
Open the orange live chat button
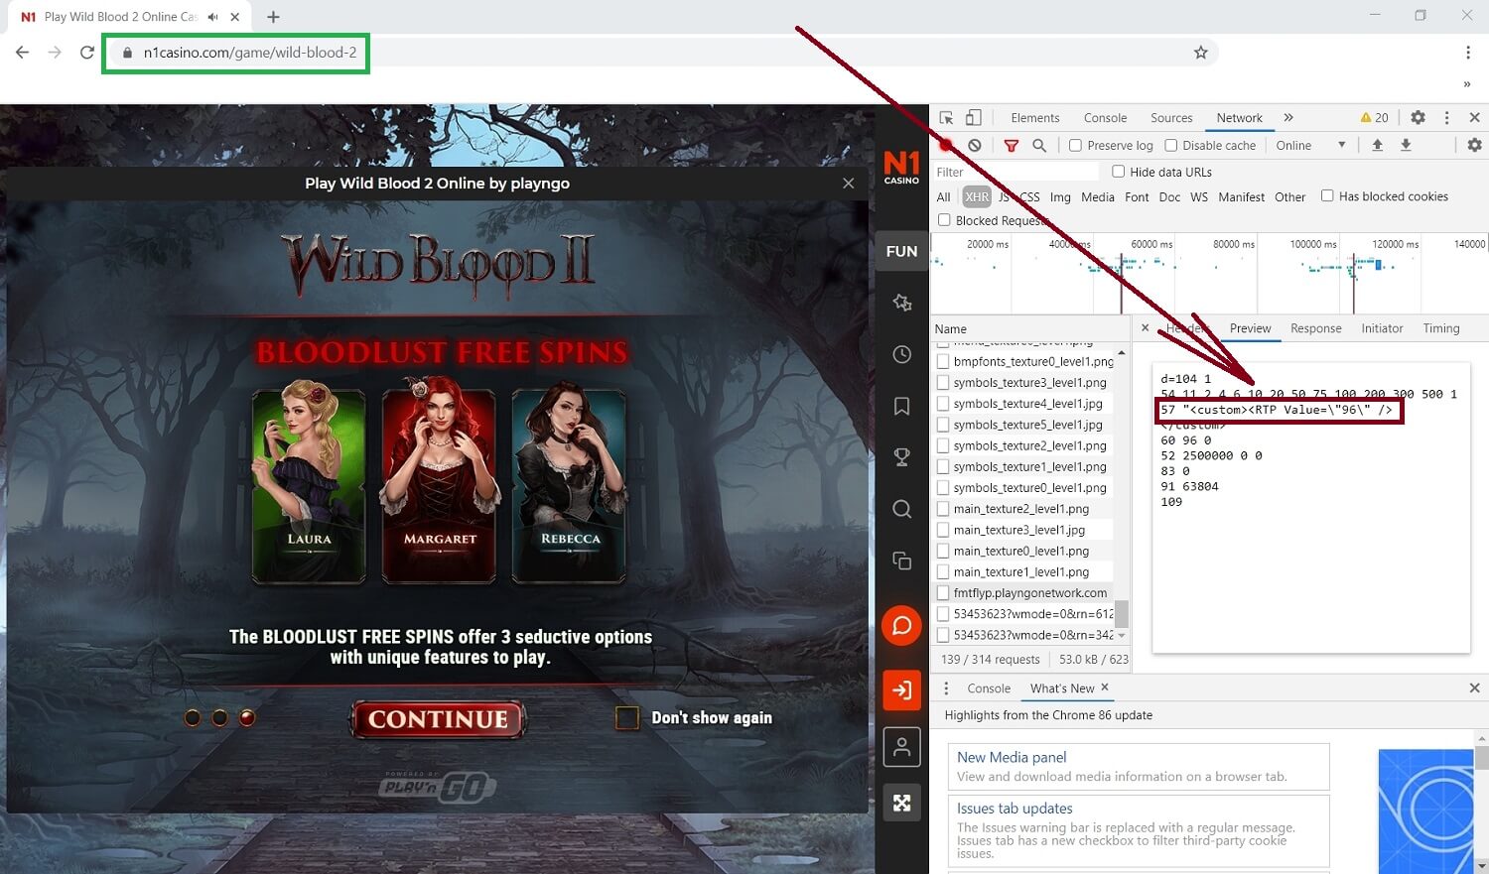[x=901, y=625]
